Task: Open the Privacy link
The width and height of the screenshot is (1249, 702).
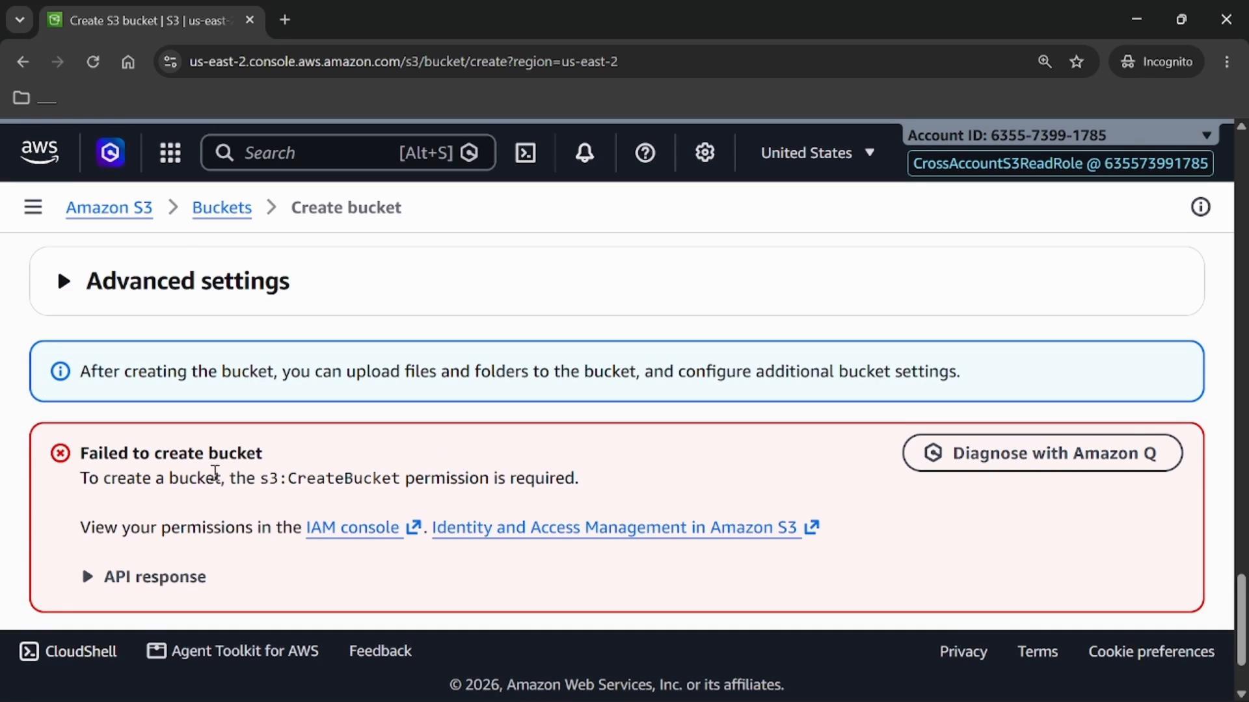Action: pos(963,651)
